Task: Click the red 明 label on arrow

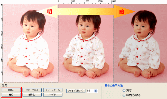Action: pos(50,12)
